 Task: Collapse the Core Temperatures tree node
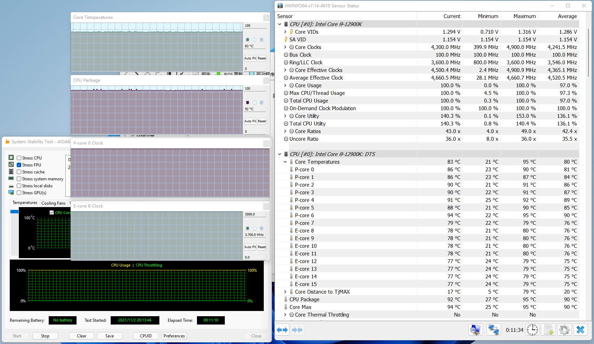coord(285,162)
